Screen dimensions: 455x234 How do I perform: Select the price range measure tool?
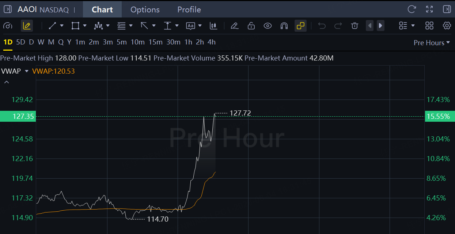[167, 26]
